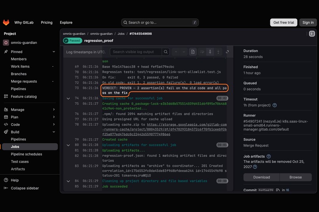
Task: Focus the Search visible log output field
Action: [x=136, y=52]
